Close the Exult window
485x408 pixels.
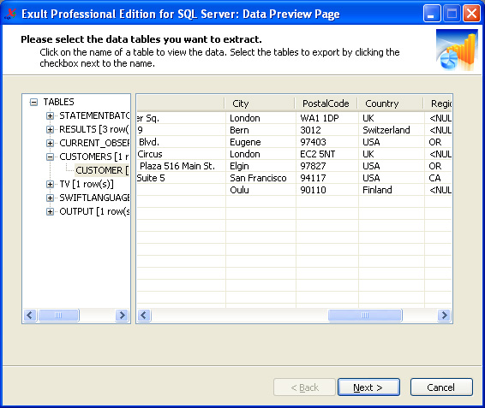coord(471,14)
